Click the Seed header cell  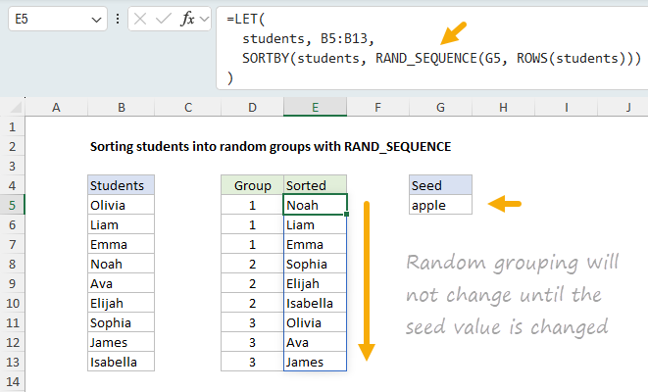[440, 185]
